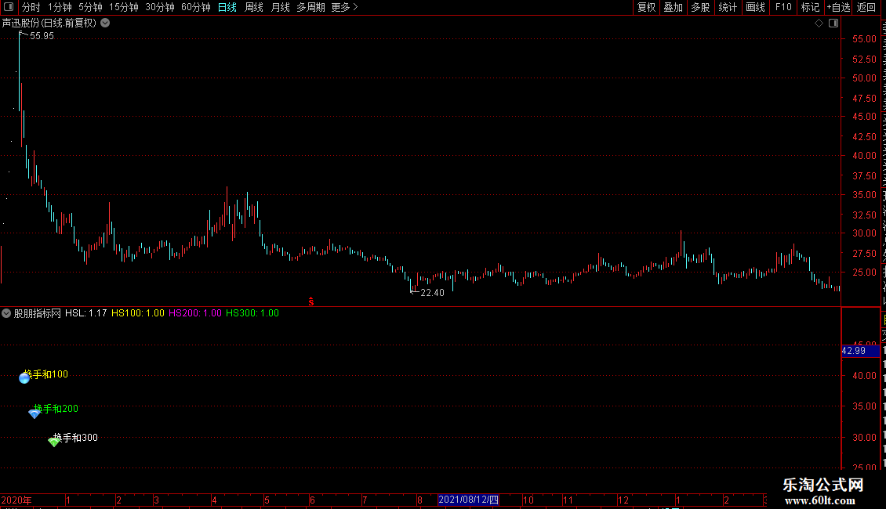Click the HSL: 1.17 value
The height and width of the screenshot is (509, 886).
pos(86,313)
